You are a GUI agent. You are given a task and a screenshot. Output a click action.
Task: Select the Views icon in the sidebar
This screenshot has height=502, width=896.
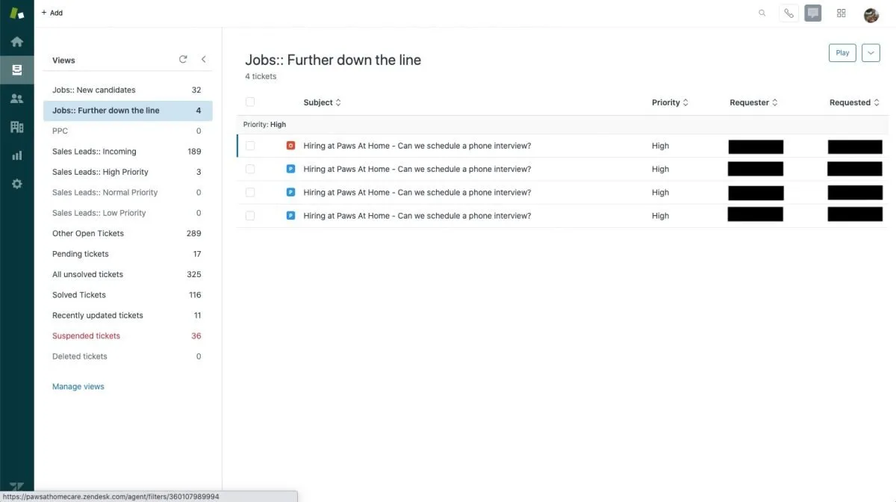click(x=16, y=69)
